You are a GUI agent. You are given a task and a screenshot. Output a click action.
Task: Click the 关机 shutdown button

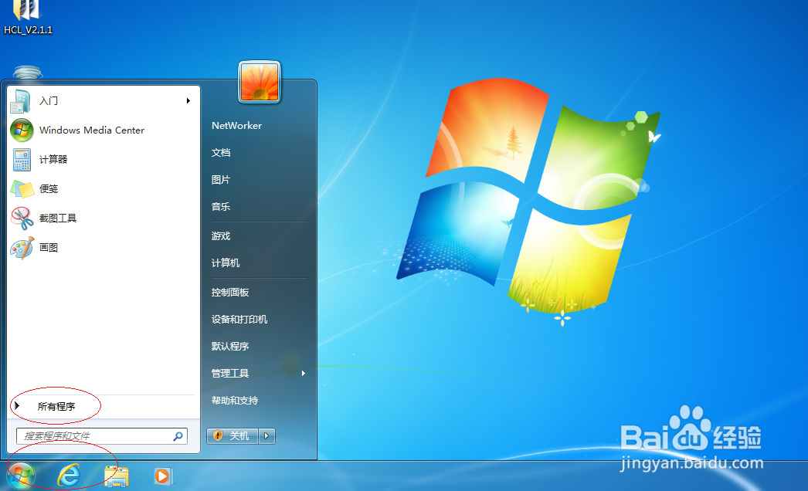[x=233, y=436]
